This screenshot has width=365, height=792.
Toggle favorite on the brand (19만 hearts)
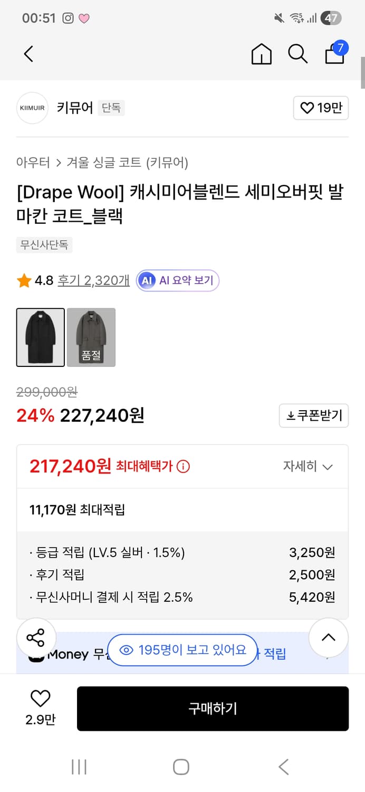pyautogui.click(x=321, y=108)
